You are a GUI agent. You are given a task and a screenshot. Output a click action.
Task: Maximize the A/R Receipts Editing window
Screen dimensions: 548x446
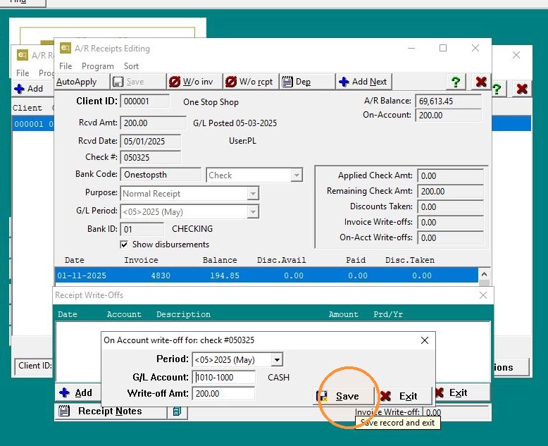(x=443, y=48)
